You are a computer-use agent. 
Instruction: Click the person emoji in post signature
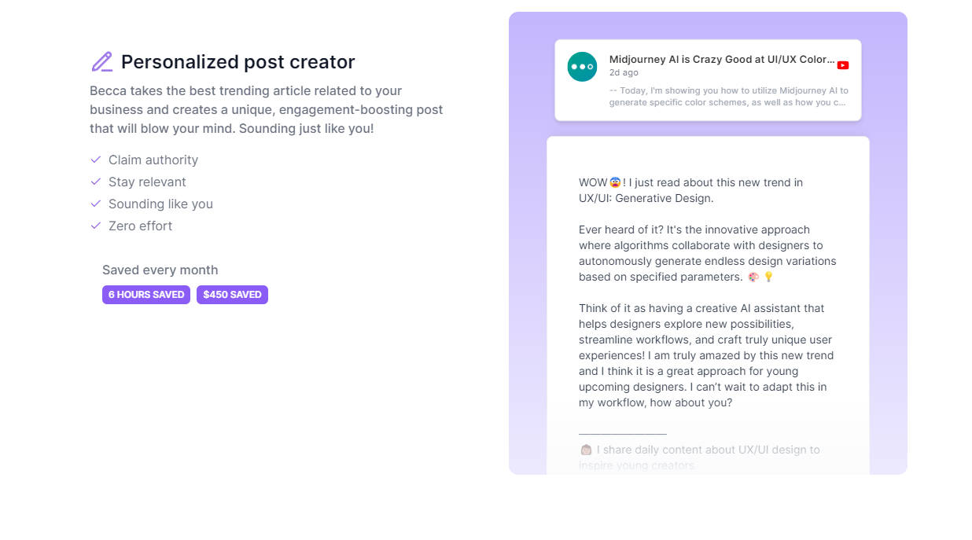pos(586,450)
